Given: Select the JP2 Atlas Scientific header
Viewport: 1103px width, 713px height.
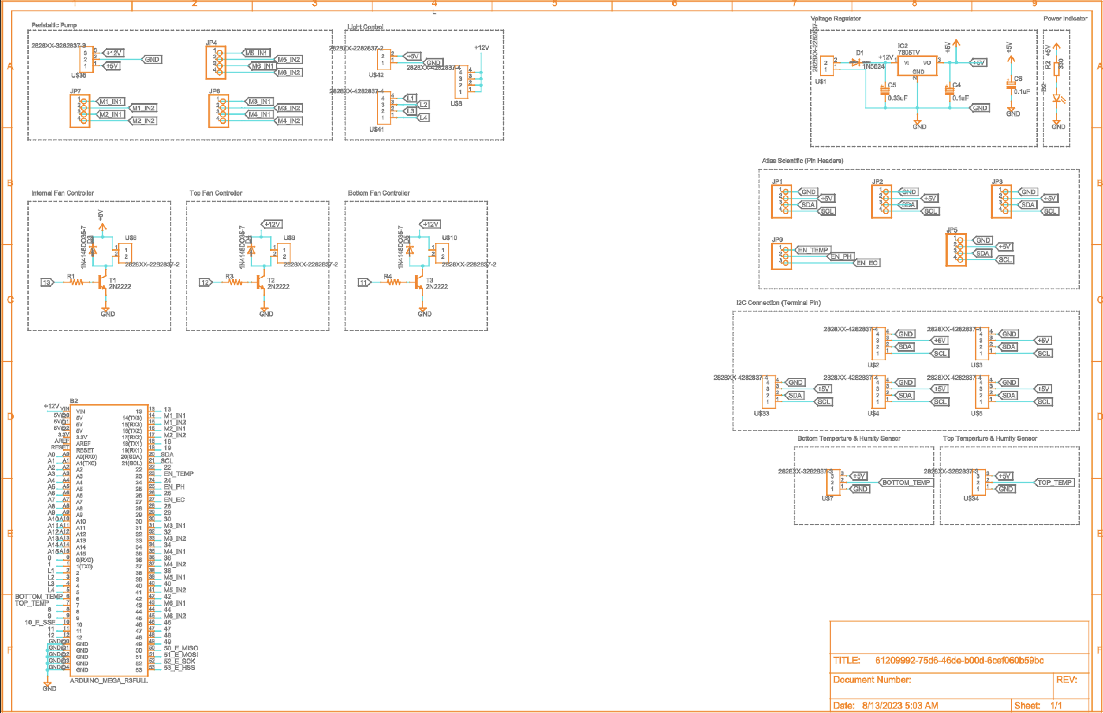Looking at the screenshot, I should 882,201.
